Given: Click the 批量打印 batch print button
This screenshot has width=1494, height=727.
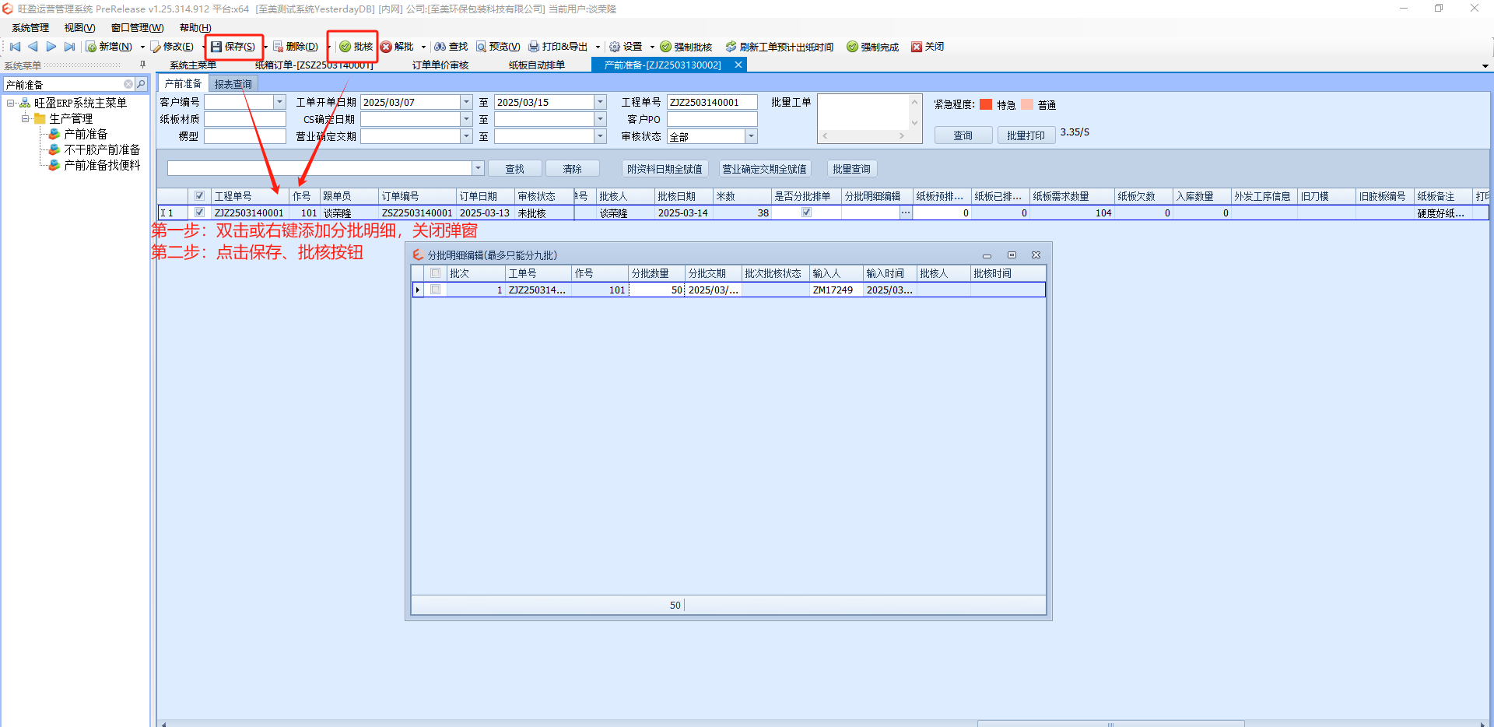Looking at the screenshot, I should tap(1026, 135).
